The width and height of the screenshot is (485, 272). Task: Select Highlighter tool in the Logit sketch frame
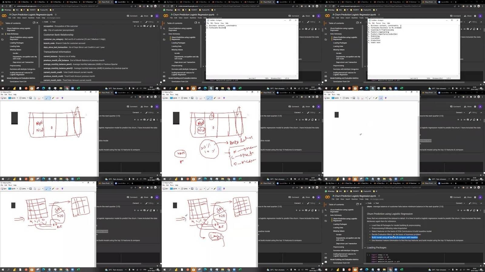tap(215, 189)
